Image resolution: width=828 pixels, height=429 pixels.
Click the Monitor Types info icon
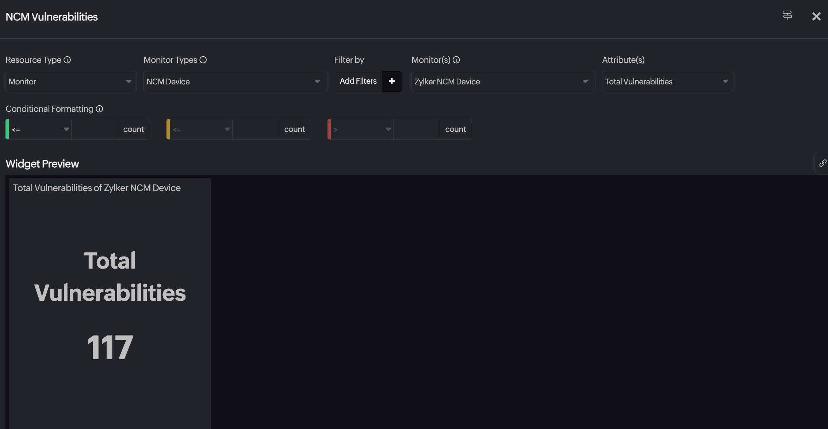click(x=203, y=60)
